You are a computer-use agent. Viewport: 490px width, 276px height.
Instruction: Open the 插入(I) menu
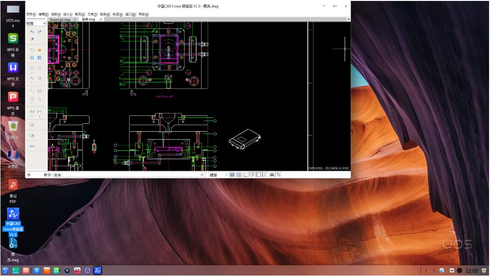(68, 14)
